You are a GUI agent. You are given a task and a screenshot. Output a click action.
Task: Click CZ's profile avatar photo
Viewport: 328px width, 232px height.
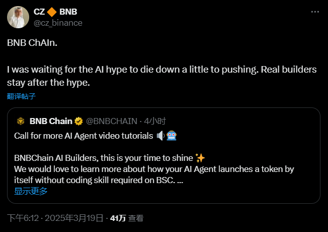(x=18, y=17)
